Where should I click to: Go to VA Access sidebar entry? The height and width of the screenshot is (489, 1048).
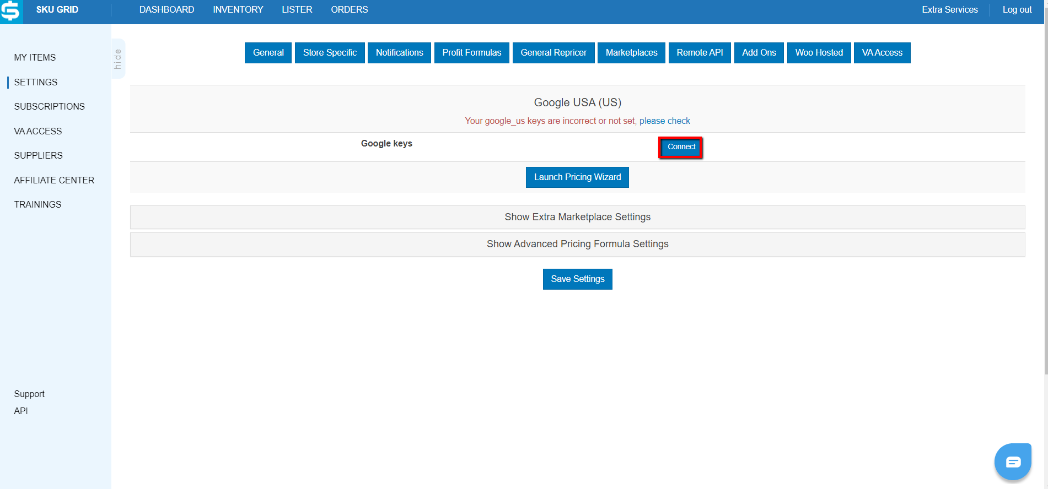click(38, 131)
